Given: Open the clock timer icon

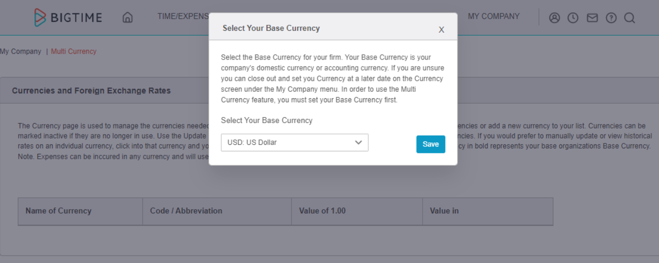Looking at the screenshot, I should [x=573, y=18].
